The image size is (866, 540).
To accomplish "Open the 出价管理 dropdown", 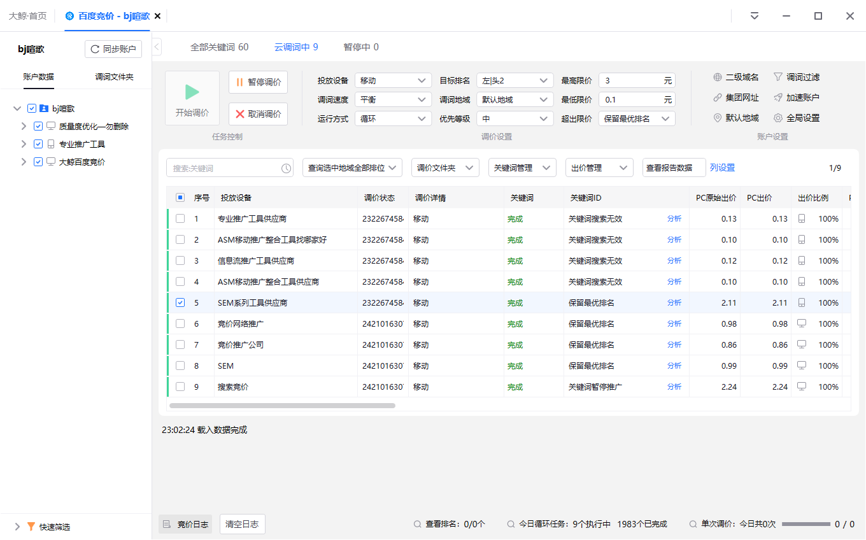I will (599, 167).
